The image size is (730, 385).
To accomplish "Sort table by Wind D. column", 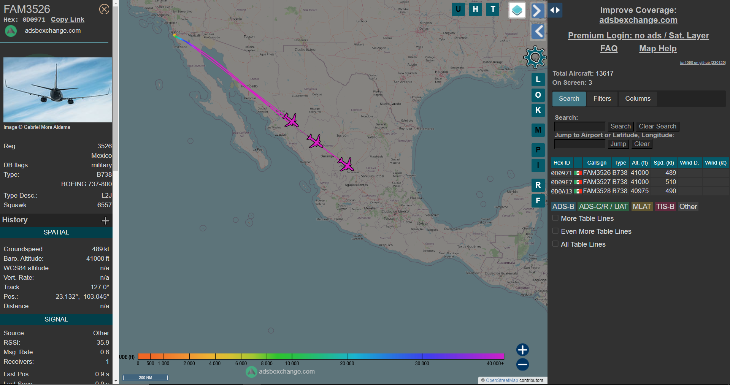I will [689, 163].
